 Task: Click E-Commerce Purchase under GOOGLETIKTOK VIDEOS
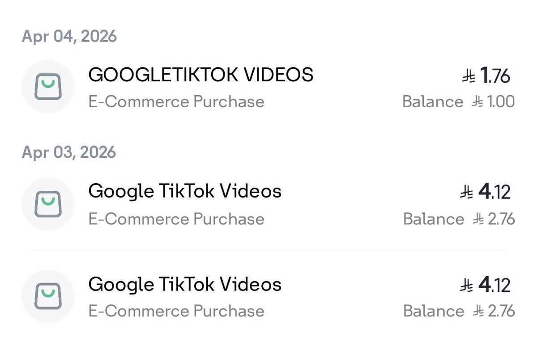pyautogui.click(x=176, y=102)
